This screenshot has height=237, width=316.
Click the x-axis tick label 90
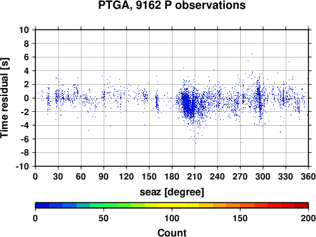click(104, 176)
